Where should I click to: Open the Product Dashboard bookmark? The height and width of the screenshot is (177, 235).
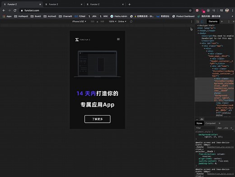tap(183, 16)
